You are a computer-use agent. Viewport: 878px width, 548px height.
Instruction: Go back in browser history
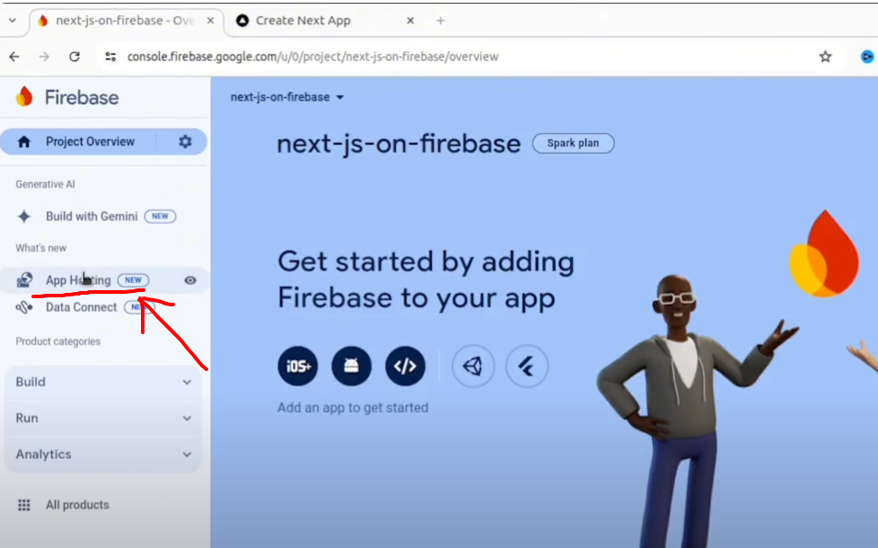[x=14, y=57]
